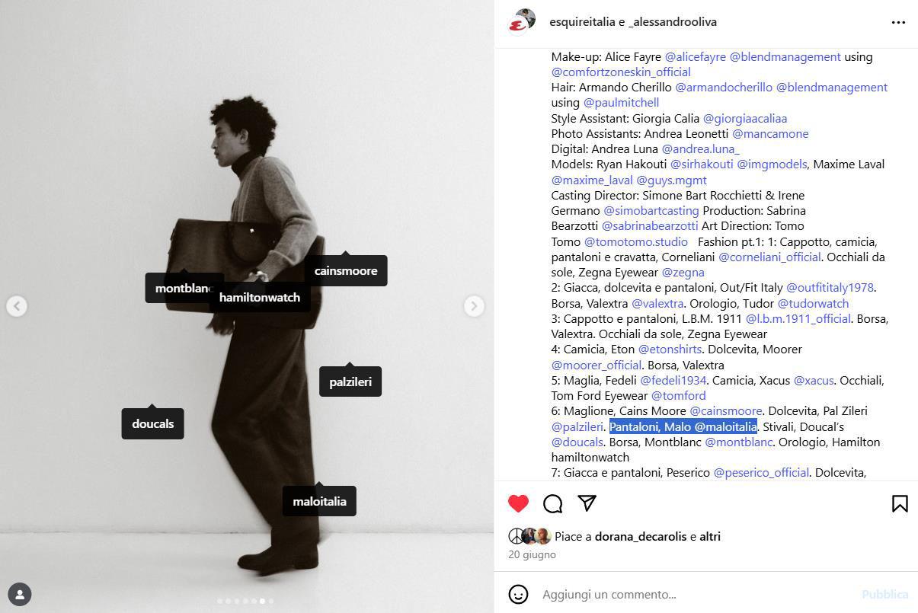918x613 pixels.
Task: Open the doucals tag on photo
Action: (152, 423)
